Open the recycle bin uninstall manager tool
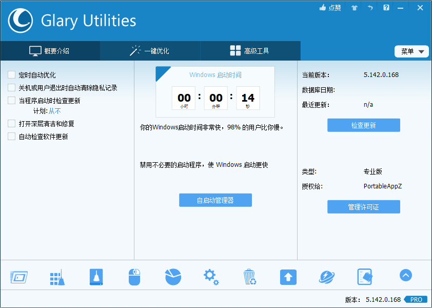This screenshot has height=308, width=432. tap(250, 277)
